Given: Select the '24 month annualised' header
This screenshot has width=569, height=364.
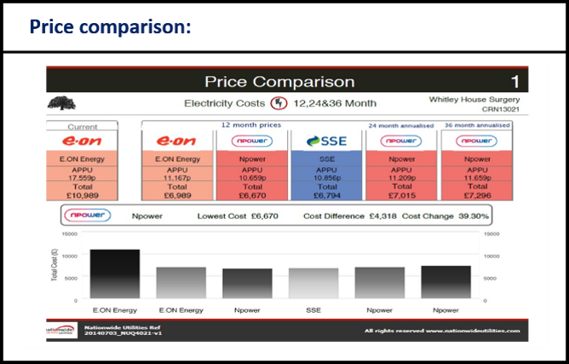Looking at the screenshot, I should [x=401, y=125].
